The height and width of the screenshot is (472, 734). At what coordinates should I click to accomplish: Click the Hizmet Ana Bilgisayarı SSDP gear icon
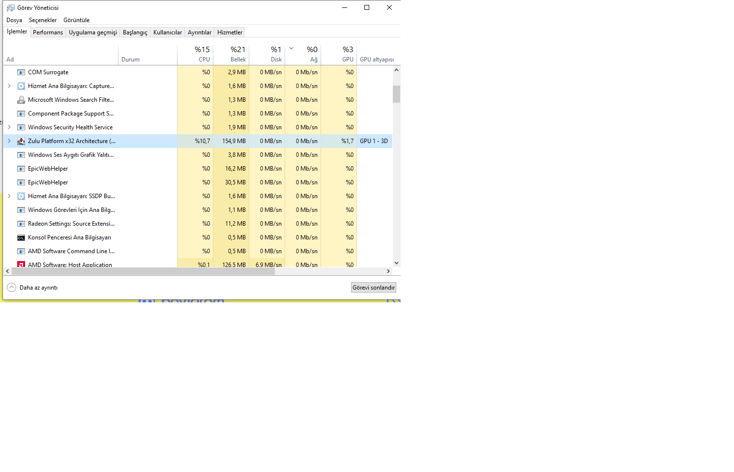21,196
